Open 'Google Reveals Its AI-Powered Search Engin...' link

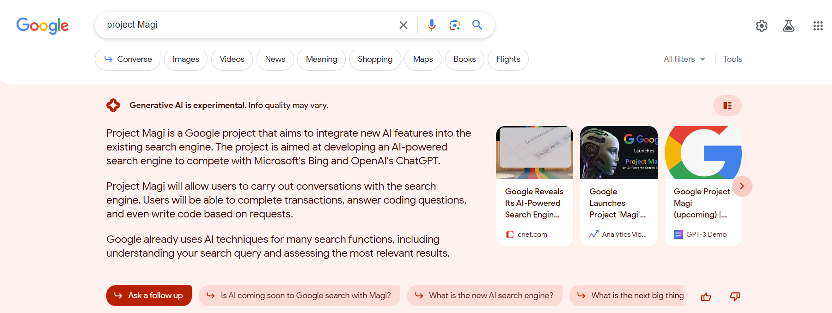[x=534, y=203]
